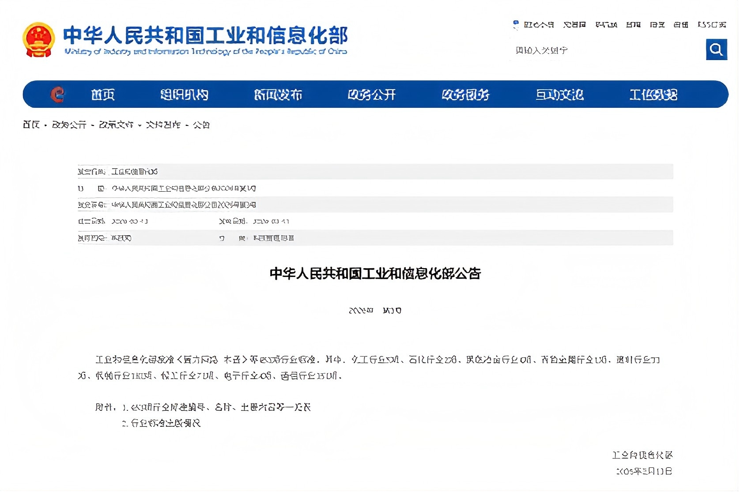Click the red swirl icon in navigation bar
740x493 pixels.
(x=57, y=95)
